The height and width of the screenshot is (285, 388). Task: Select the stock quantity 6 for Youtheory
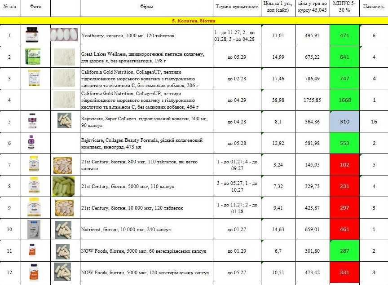(x=374, y=35)
